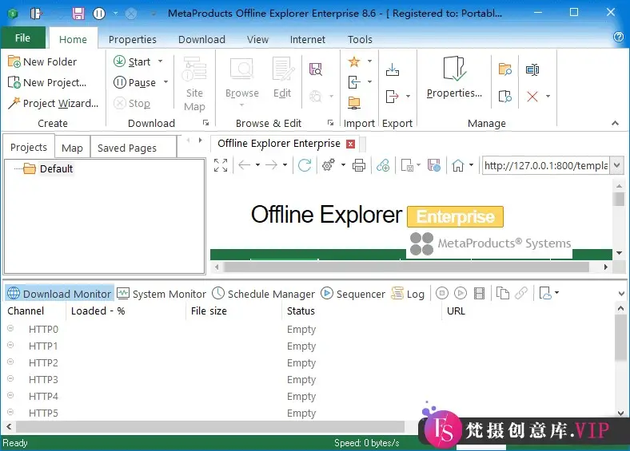Viewport: 630px width, 451px height.
Task: Click the save-search icon in Browse & Edit
Action: click(316, 69)
